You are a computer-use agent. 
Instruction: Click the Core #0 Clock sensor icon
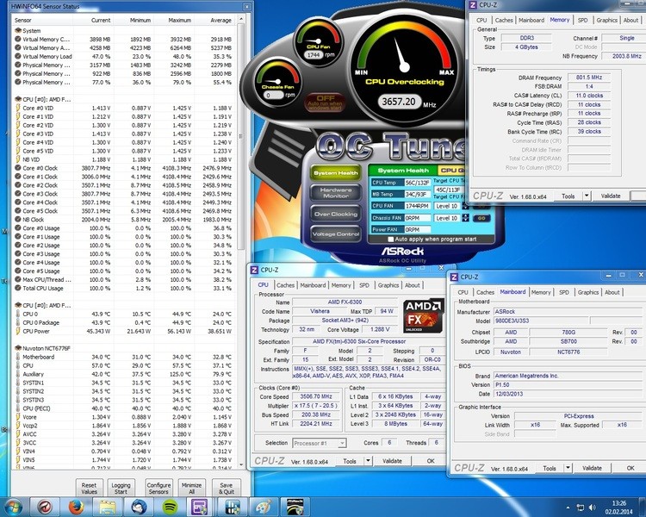[x=18, y=168]
